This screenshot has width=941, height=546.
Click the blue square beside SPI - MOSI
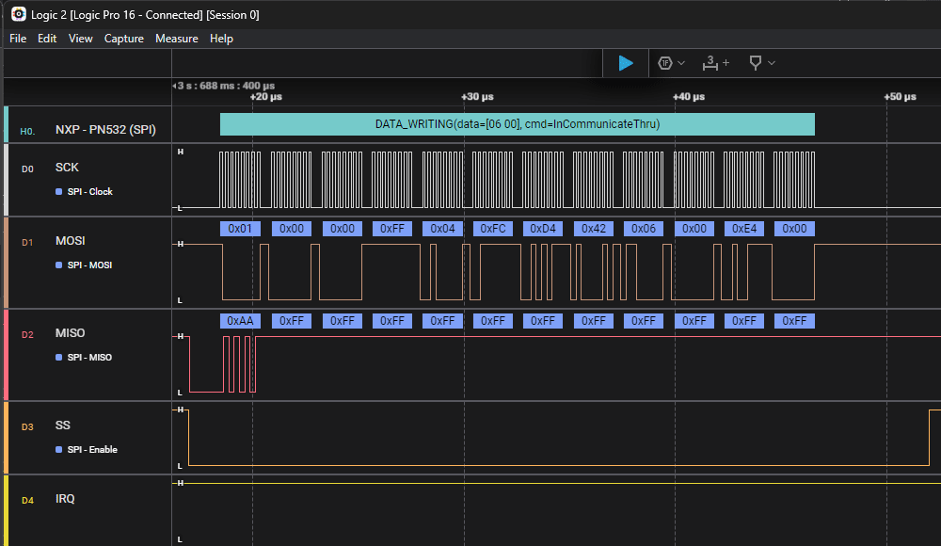(x=58, y=265)
